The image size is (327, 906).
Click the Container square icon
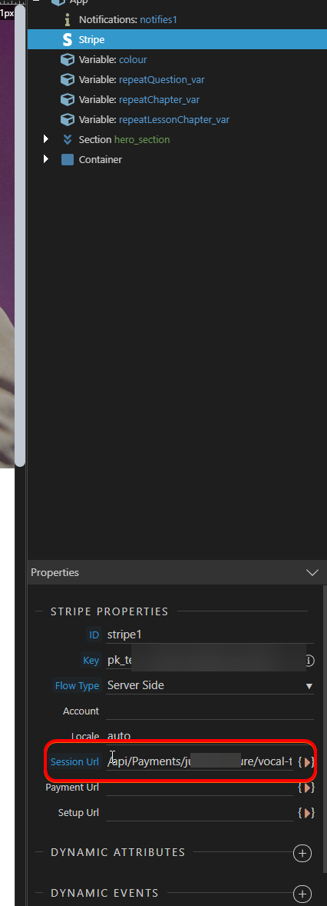[x=68, y=159]
